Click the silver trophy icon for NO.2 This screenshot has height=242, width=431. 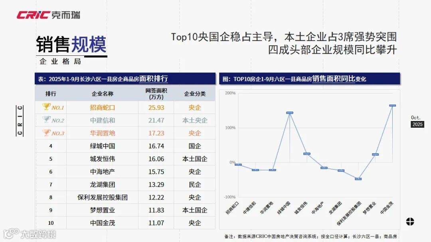(x=46, y=119)
